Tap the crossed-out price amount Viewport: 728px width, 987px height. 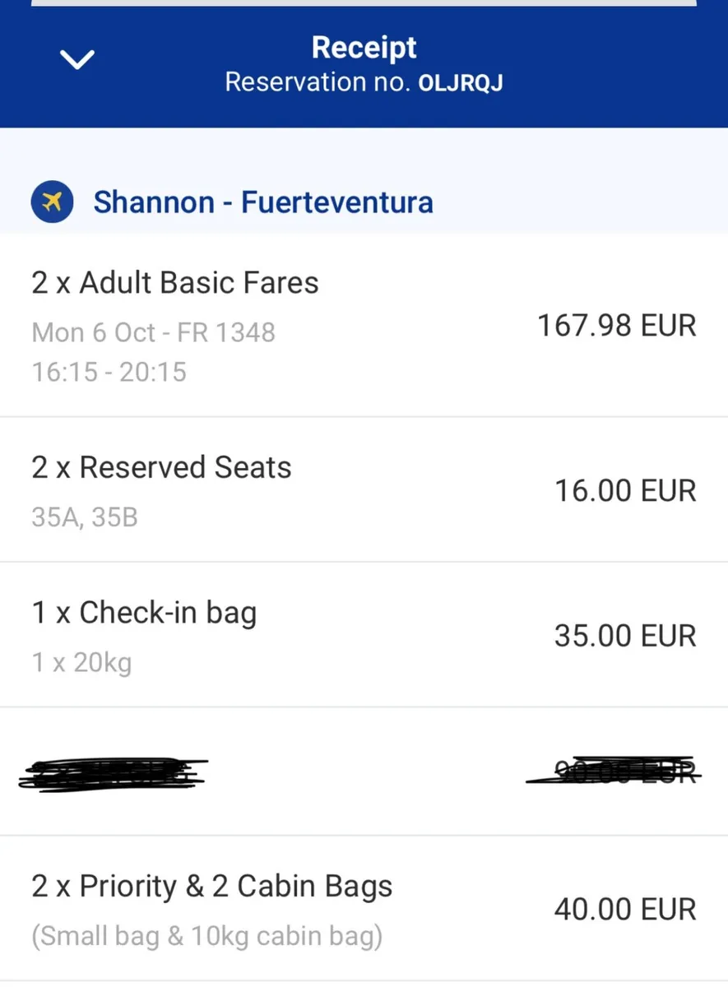point(613,772)
